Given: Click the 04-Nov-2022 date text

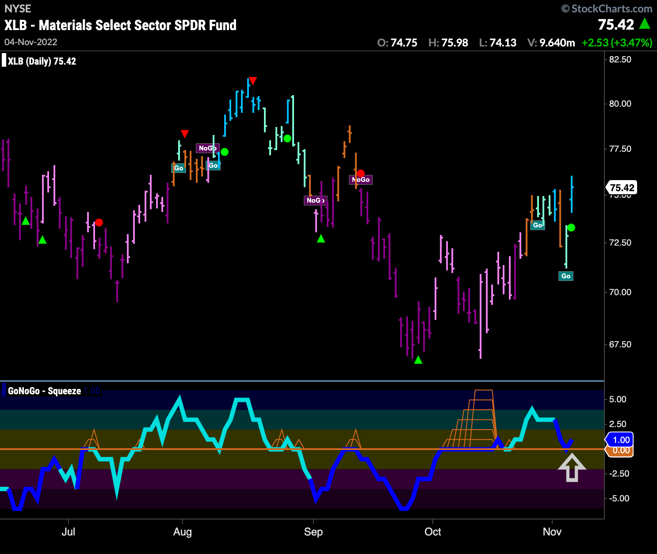Looking at the screenshot, I should [31, 42].
